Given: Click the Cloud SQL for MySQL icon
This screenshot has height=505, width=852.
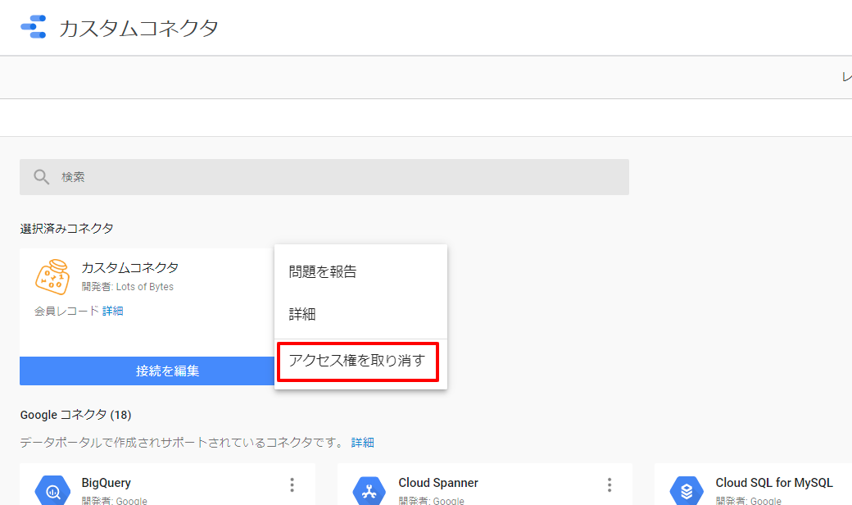Looking at the screenshot, I should pos(686,490).
